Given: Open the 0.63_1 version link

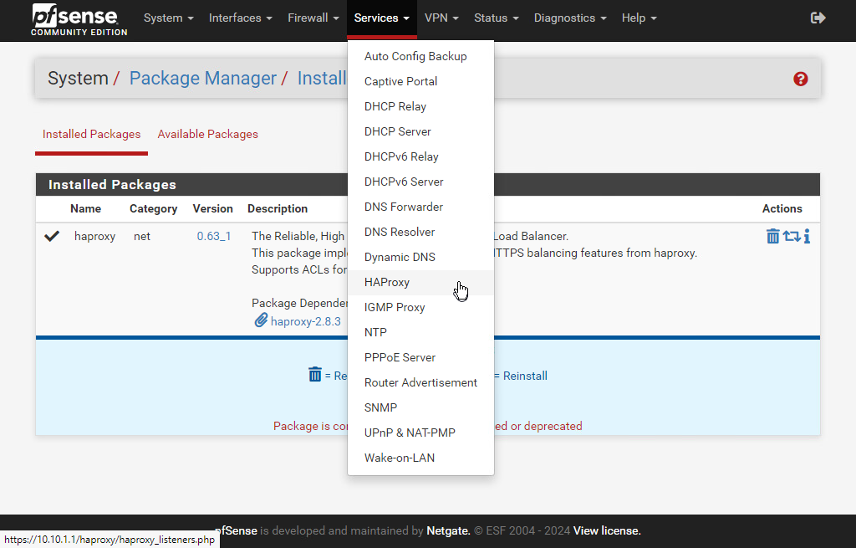Looking at the screenshot, I should [x=214, y=236].
